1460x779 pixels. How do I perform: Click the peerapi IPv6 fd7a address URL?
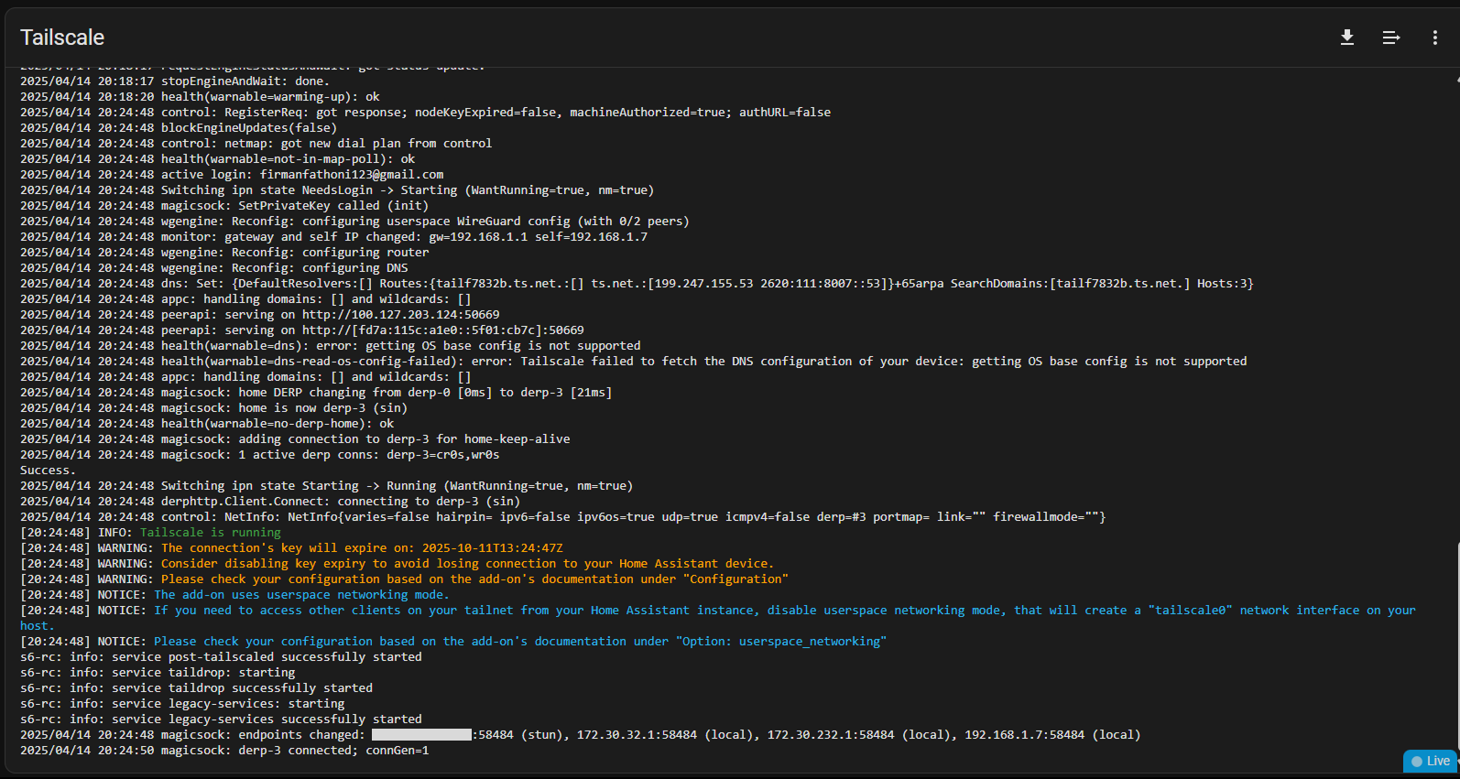[x=442, y=330]
